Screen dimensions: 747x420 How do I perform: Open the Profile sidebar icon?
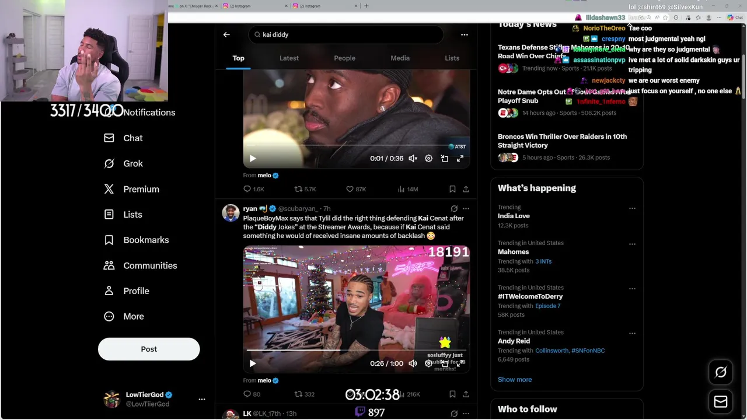109,291
